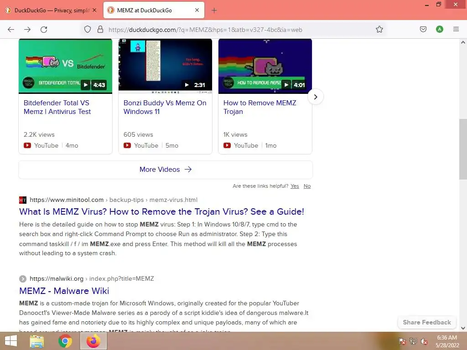This screenshot has height=350, width=467.
Task: Click the '2.2K views' text
Action: click(x=39, y=134)
